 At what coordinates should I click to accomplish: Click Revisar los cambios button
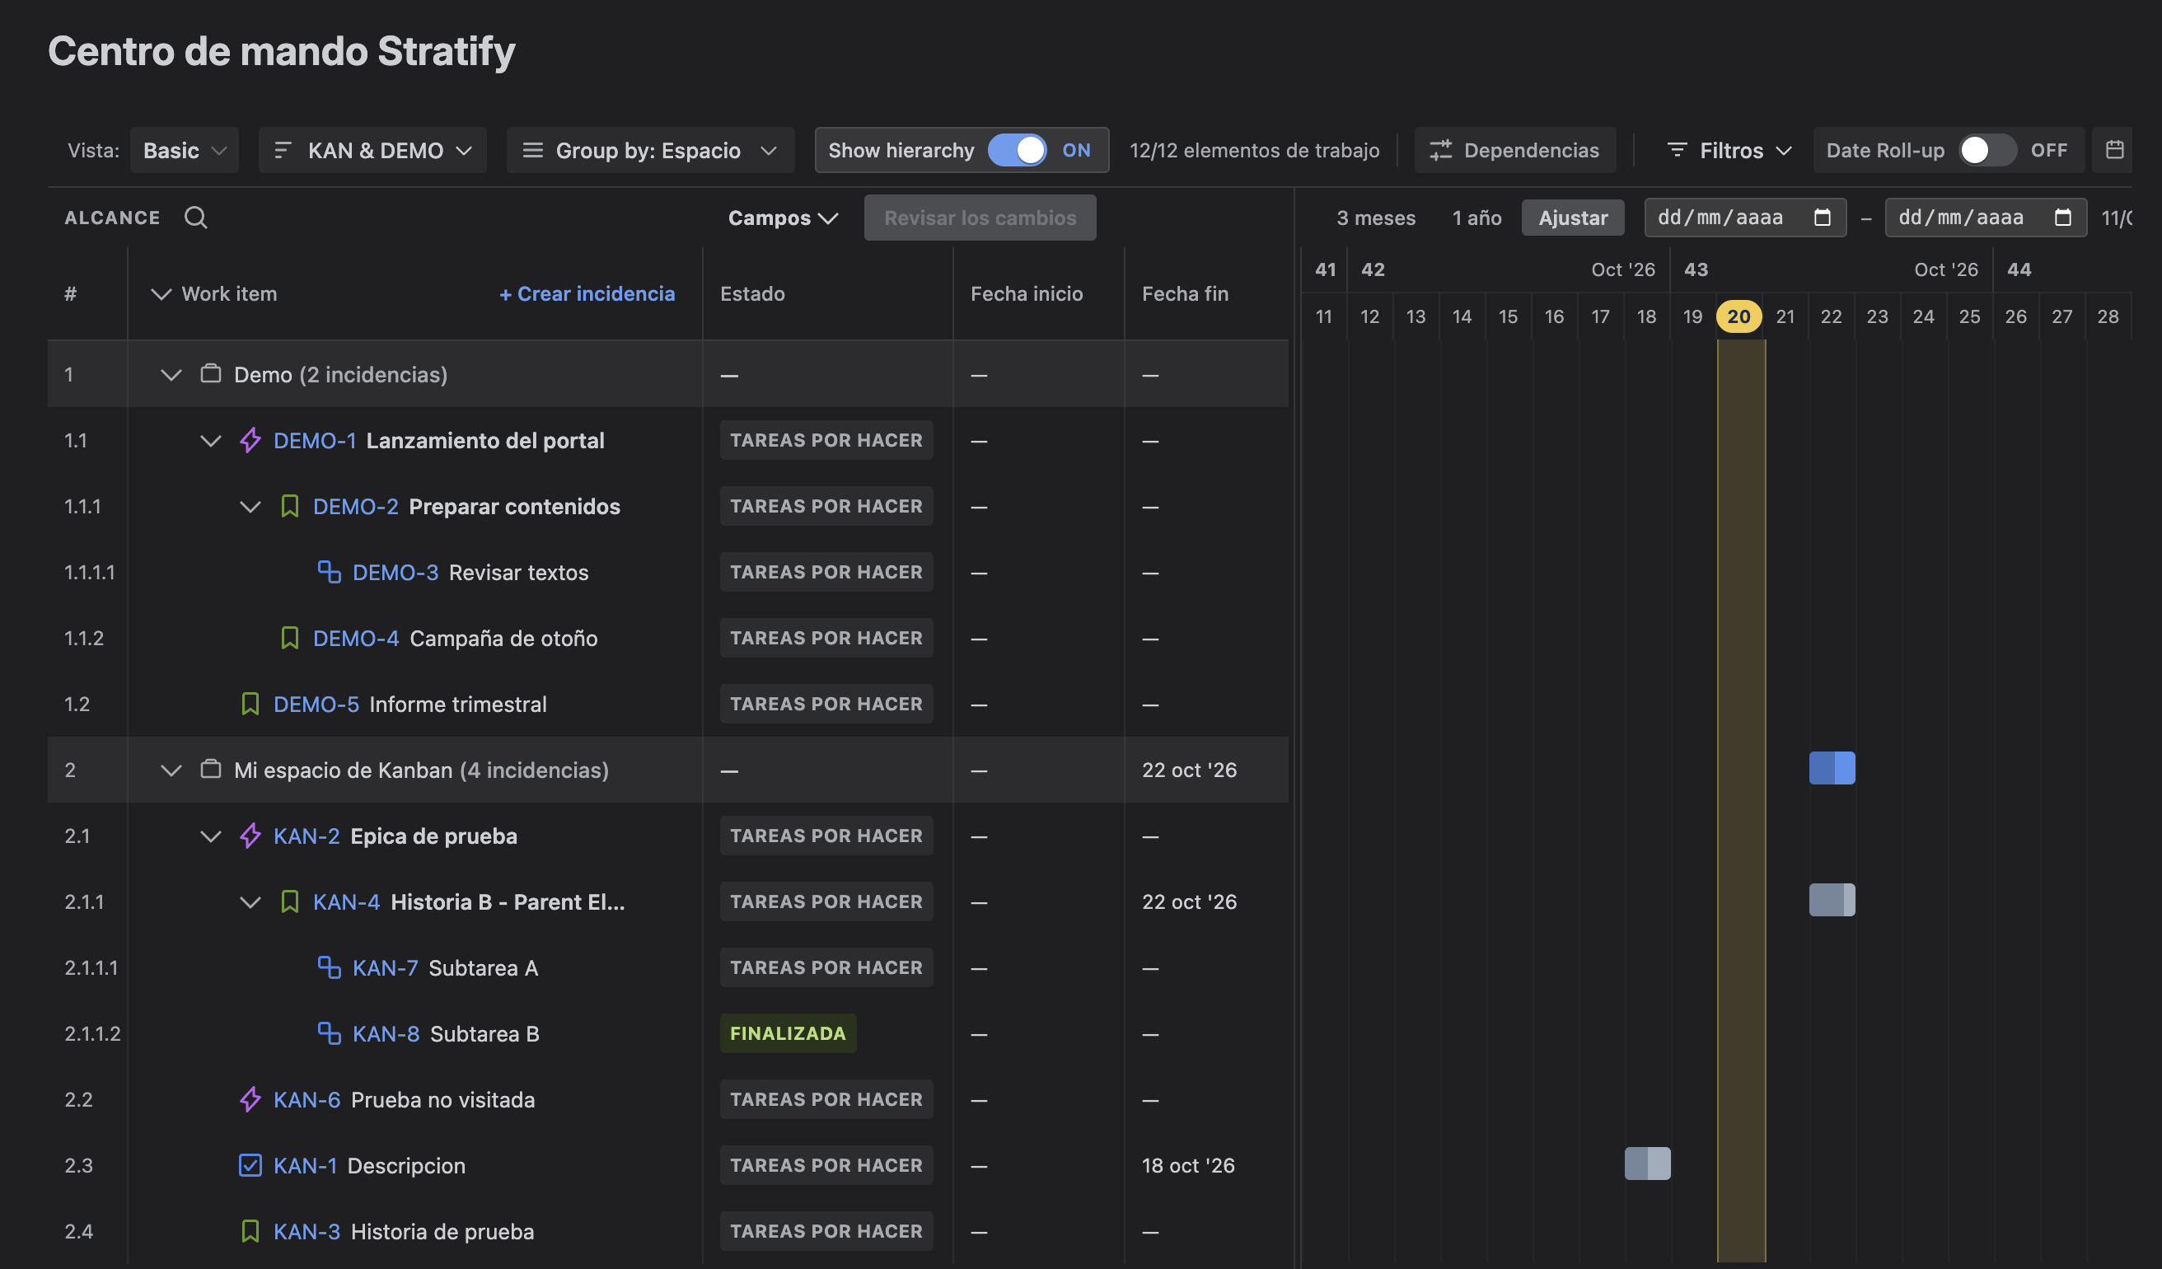point(980,218)
